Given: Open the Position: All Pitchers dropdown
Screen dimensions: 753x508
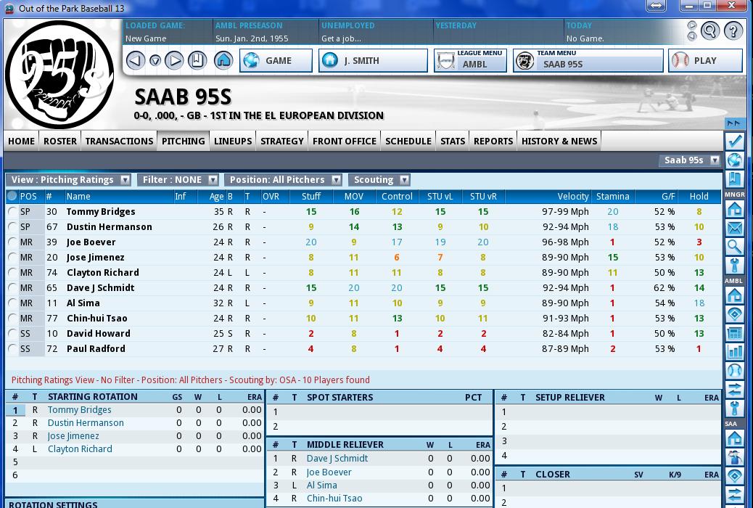Looking at the screenshot, I should [x=283, y=180].
